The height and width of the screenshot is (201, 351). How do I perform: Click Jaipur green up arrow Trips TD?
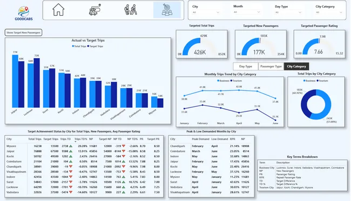(71, 151)
